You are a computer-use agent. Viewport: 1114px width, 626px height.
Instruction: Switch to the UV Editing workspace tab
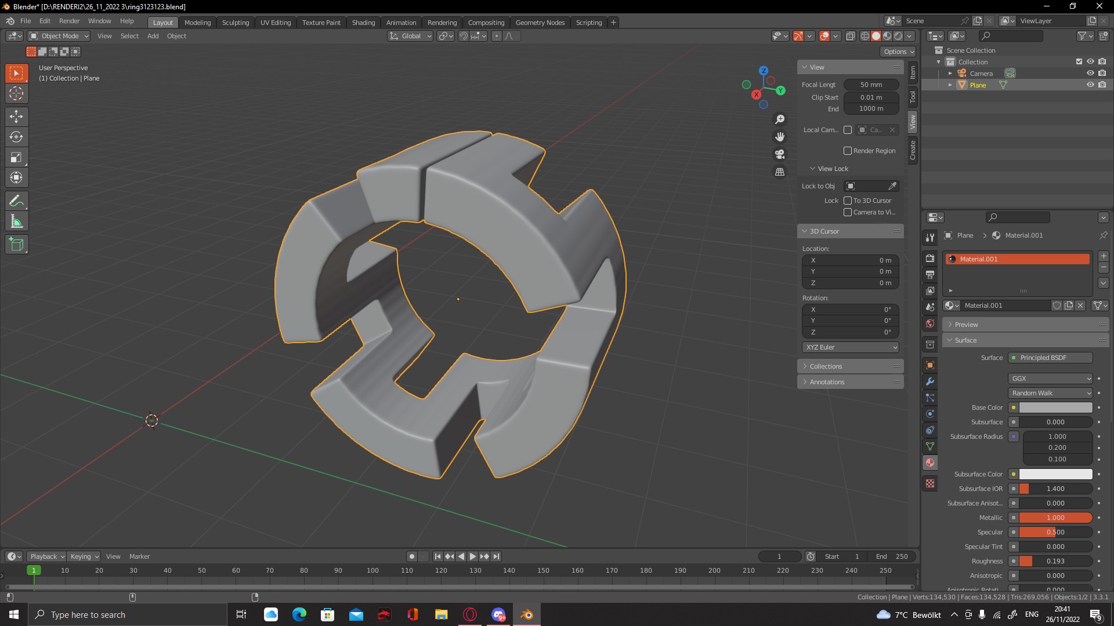tap(276, 23)
